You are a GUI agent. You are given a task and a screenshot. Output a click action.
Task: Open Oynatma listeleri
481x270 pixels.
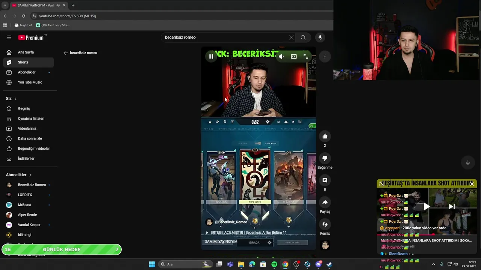point(29,118)
